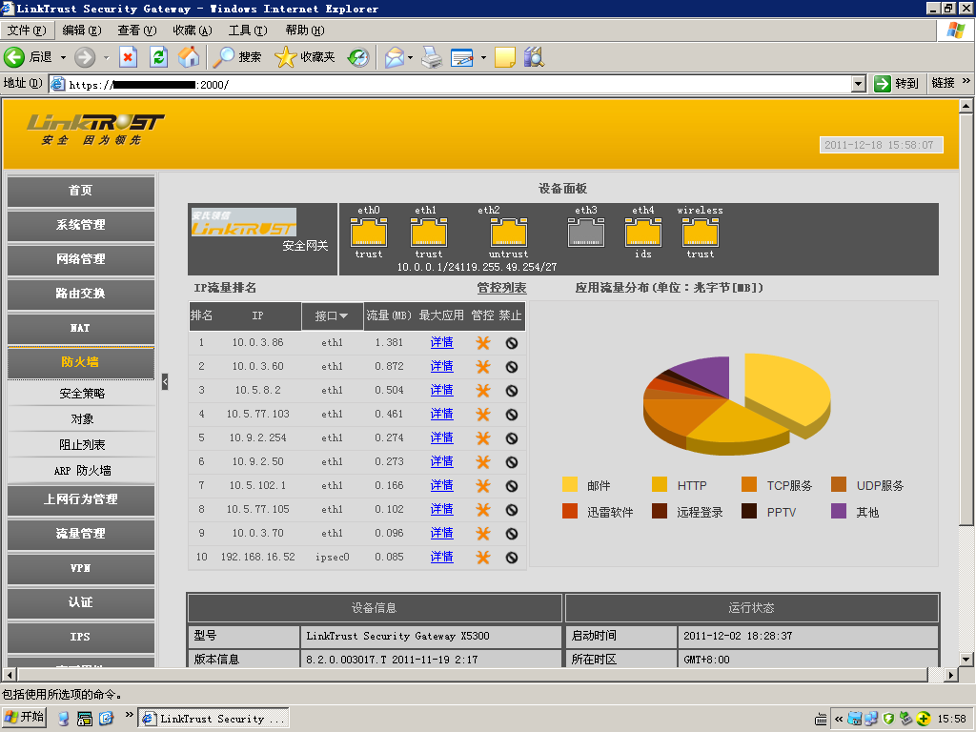Open the 查看(V) menu
This screenshot has height=732, width=976.
pyautogui.click(x=137, y=30)
